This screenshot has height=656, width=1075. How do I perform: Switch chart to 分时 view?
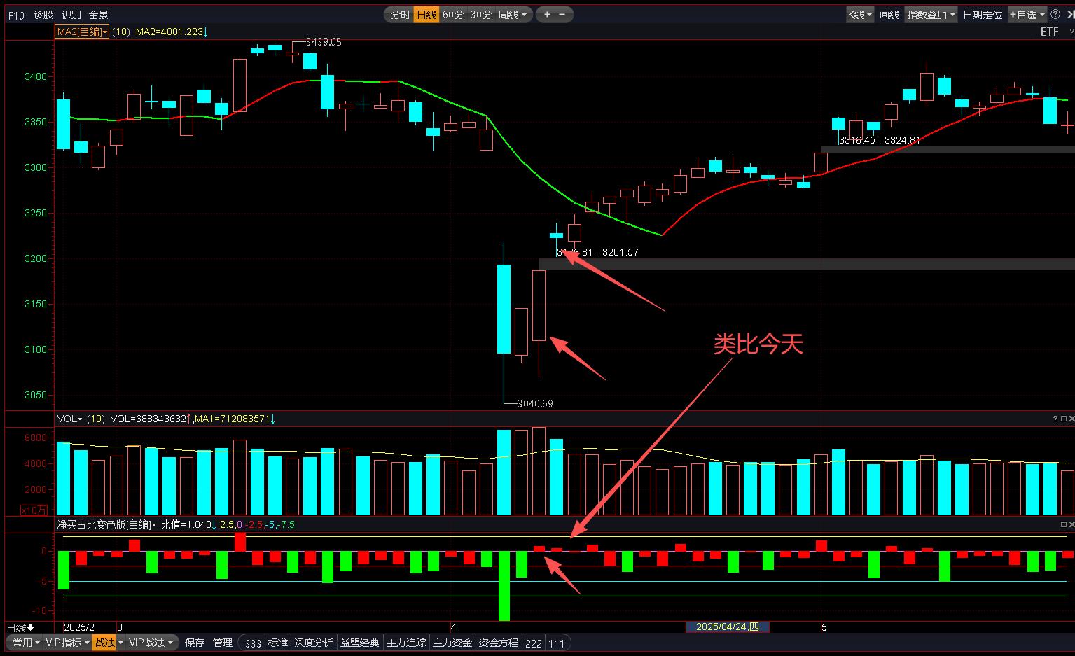tap(400, 15)
